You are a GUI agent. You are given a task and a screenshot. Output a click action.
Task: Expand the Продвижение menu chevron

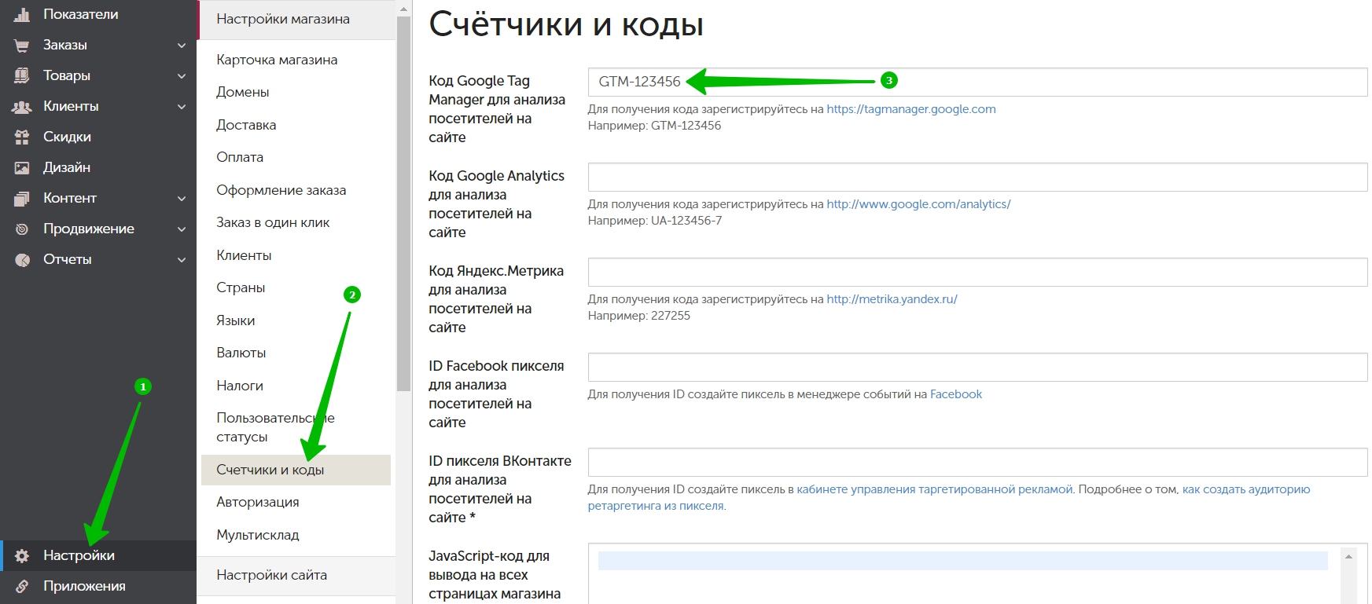182,229
